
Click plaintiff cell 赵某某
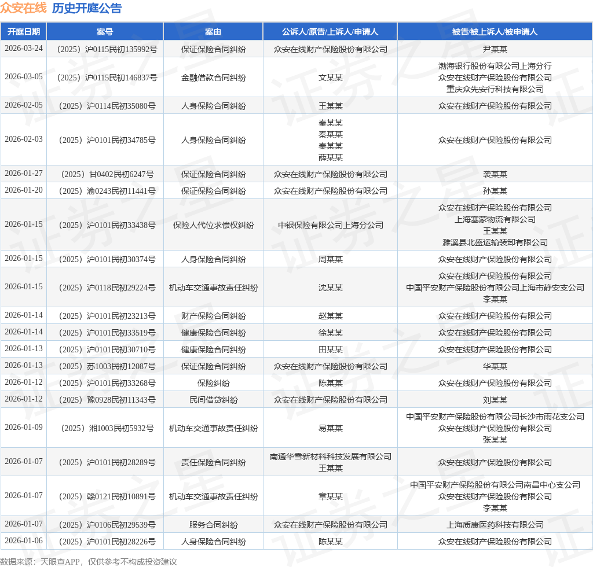[330, 316]
